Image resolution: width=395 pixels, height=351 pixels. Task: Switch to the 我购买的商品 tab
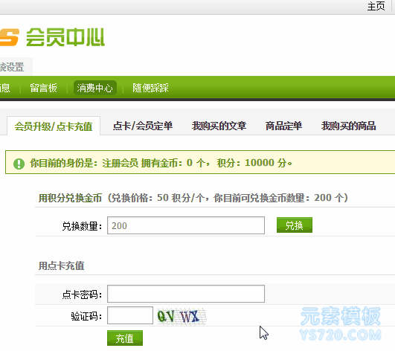tap(348, 126)
